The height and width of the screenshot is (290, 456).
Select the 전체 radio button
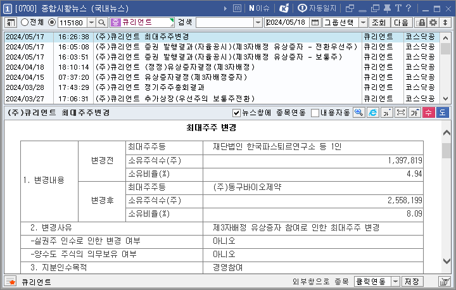point(25,22)
